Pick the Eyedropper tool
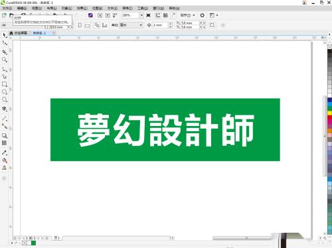Image resolution: width=332 pixels, height=248 pixels. (x=4, y=153)
